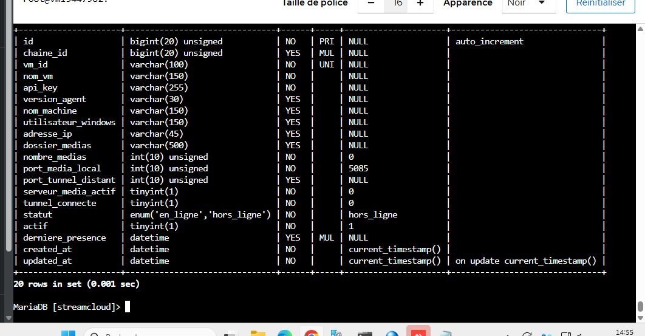Click the terminal scroll down arrow

pyautogui.click(x=640, y=318)
